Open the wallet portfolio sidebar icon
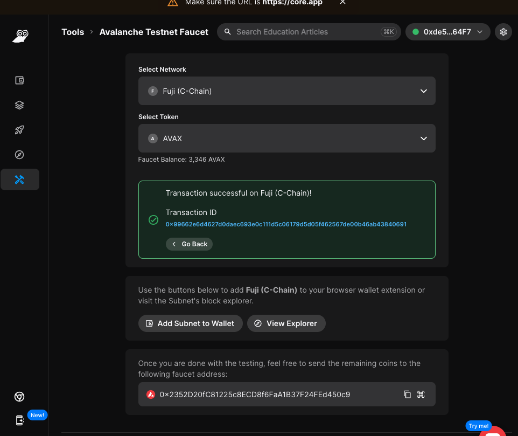The width and height of the screenshot is (518, 436). [19, 80]
